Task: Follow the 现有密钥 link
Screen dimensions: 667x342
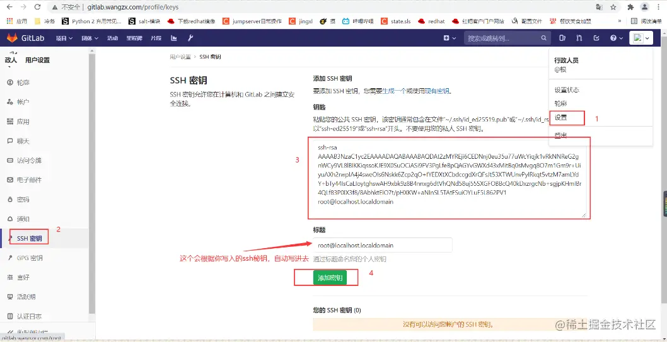Action: [437, 91]
